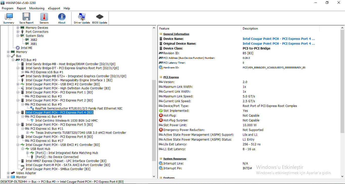
Task: Click the HWiNFO64 title bar app icon
Action: [x=3, y=3]
